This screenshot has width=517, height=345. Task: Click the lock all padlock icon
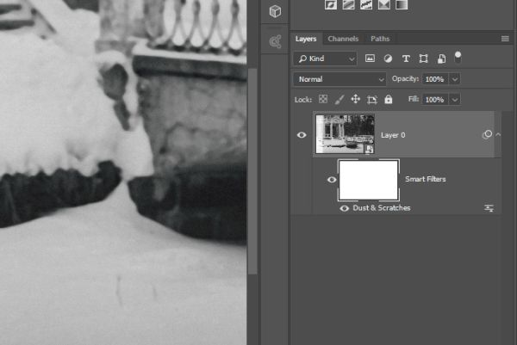(x=389, y=99)
